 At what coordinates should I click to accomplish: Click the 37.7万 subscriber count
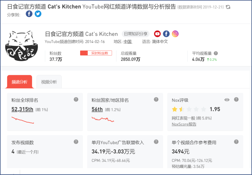pos(56,59)
